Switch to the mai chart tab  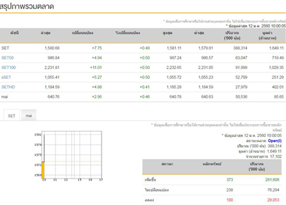pyautogui.click(x=29, y=116)
